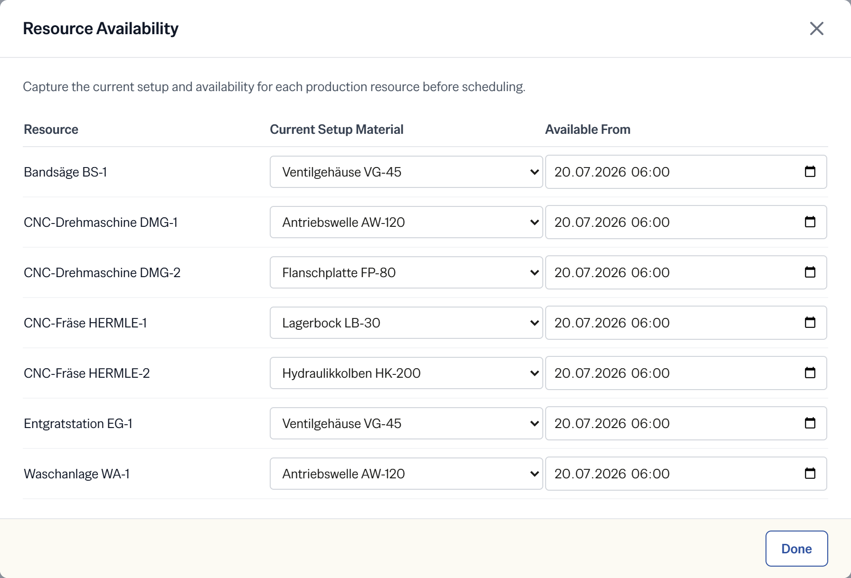The height and width of the screenshot is (578, 851).
Task: Open setup material dropdown for Bandsäge BS-1
Action: click(406, 172)
